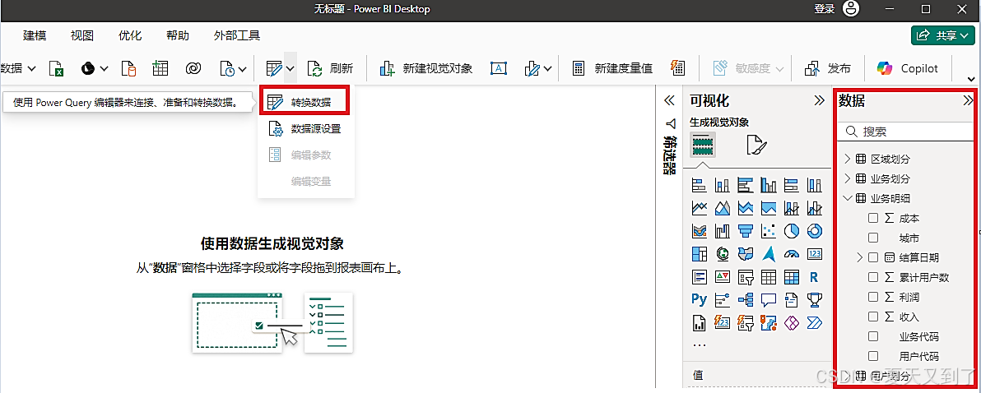Check the 业务代码 field checkbox
This screenshot has width=981, height=393.
click(873, 337)
